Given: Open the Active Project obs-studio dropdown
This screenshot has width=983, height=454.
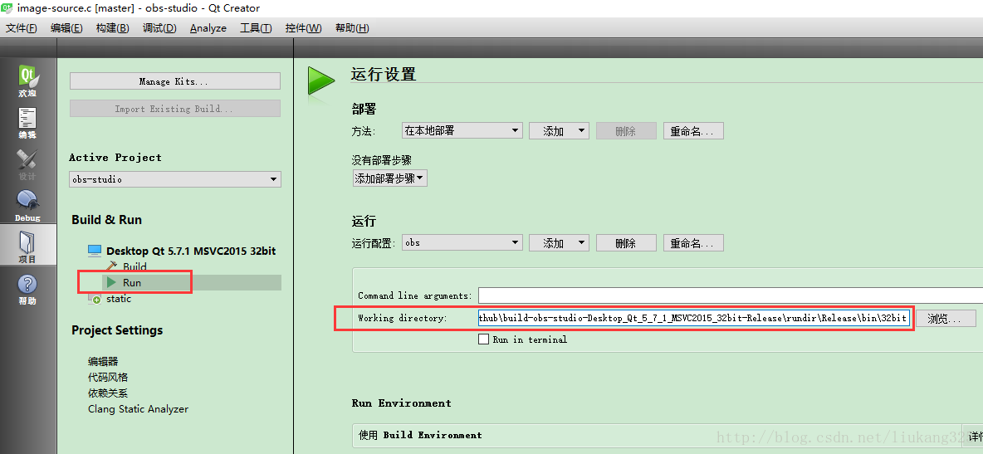Looking at the screenshot, I should pyautogui.click(x=175, y=179).
